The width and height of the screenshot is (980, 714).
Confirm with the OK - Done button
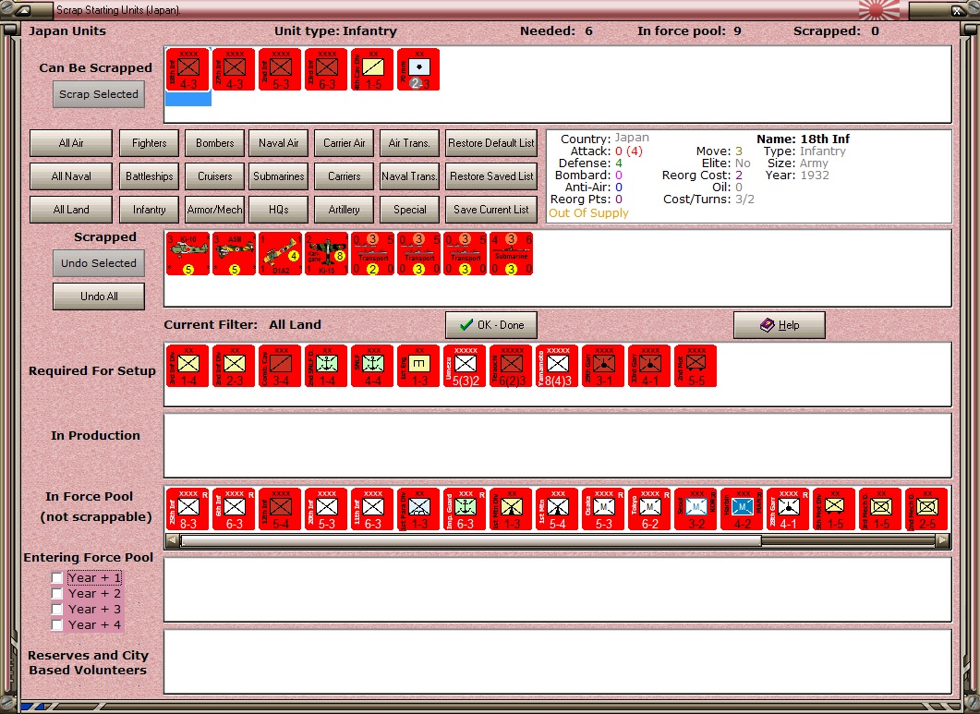(x=491, y=325)
